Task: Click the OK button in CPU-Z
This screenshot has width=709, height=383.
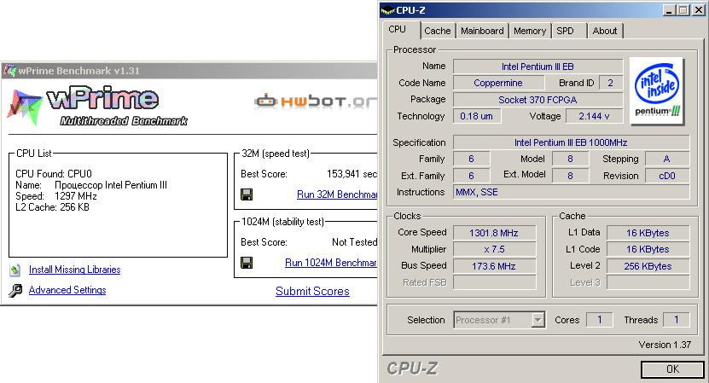Action: [672, 369]
